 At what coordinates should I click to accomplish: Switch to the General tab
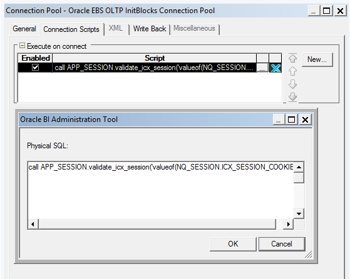24,29
